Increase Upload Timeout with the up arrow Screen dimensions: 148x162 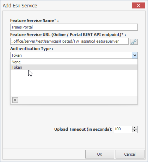click(135, 128)
